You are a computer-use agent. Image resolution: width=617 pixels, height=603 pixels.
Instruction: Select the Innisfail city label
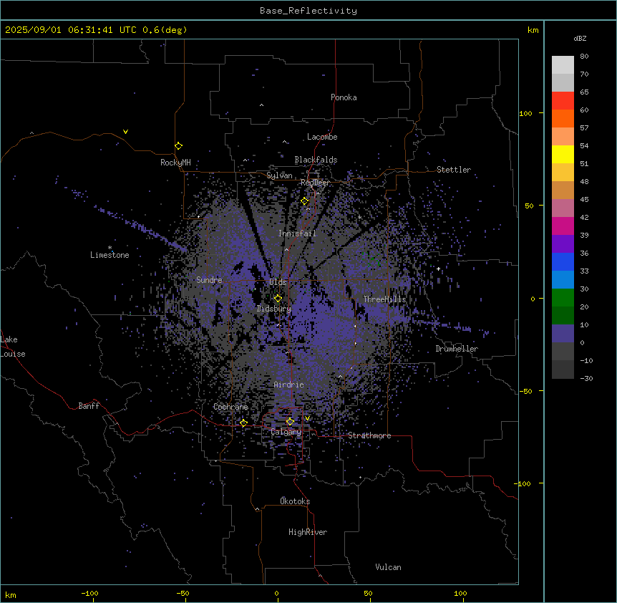[297, 233]
